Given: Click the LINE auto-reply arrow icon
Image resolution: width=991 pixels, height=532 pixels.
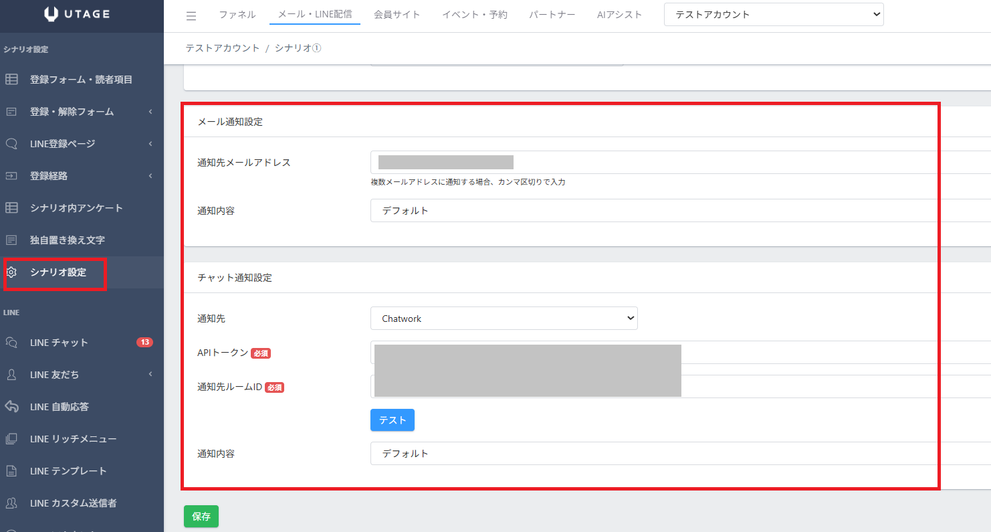Looking at the screenshot, I should click(x=11, y=407).
